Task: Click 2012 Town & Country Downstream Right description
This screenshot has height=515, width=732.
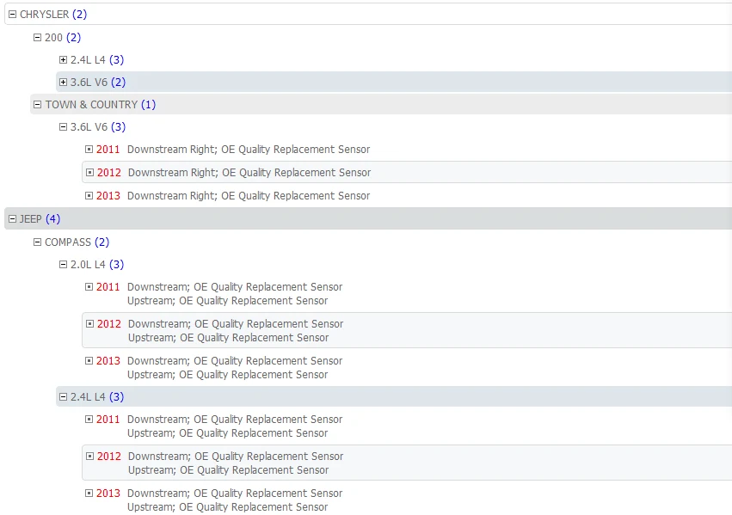Action: (249, 173)
